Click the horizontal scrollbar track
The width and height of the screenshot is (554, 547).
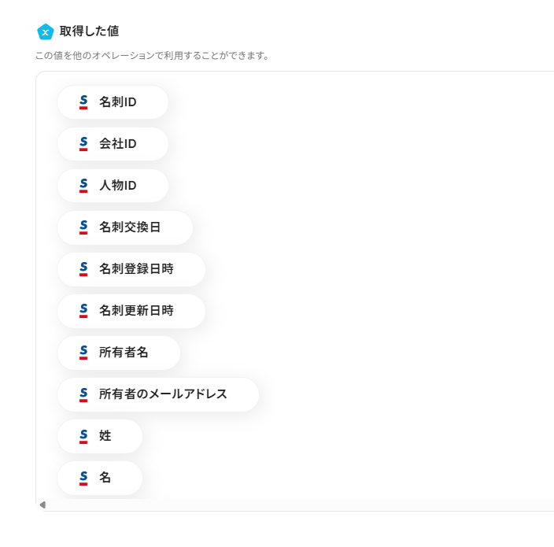pos(299,504)
